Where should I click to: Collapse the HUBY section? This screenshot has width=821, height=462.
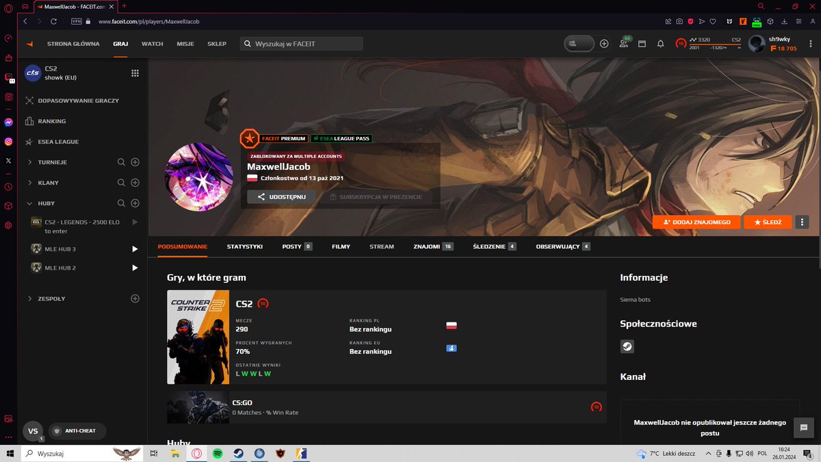pos(30,203)
